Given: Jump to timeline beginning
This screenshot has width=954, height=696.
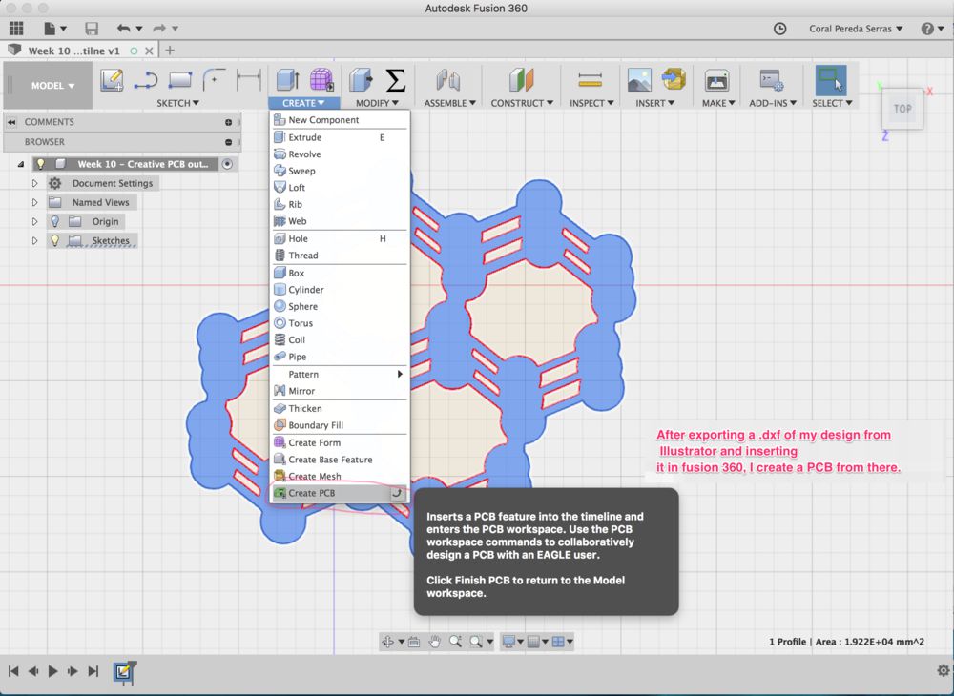Looking at the screenshot, I should coord(13,671).
